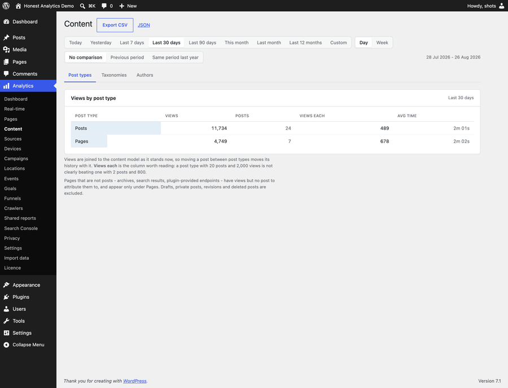Open Sources analytics submenu item
The image size is (508, 388).
(x=13, y=139)
